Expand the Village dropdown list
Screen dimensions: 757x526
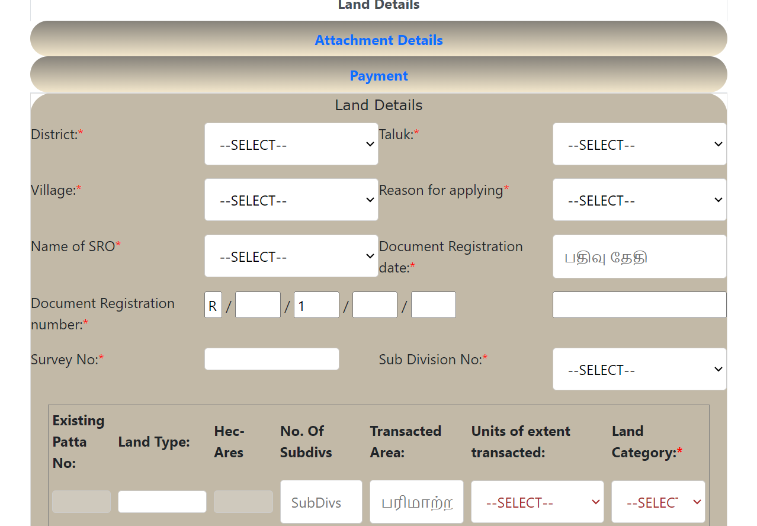pyautogui.click(x=291, y=200)
